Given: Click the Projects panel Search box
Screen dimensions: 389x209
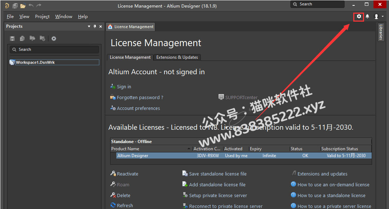Looking at the screenshot, I should pyautogui.click(x=54, y=49).
